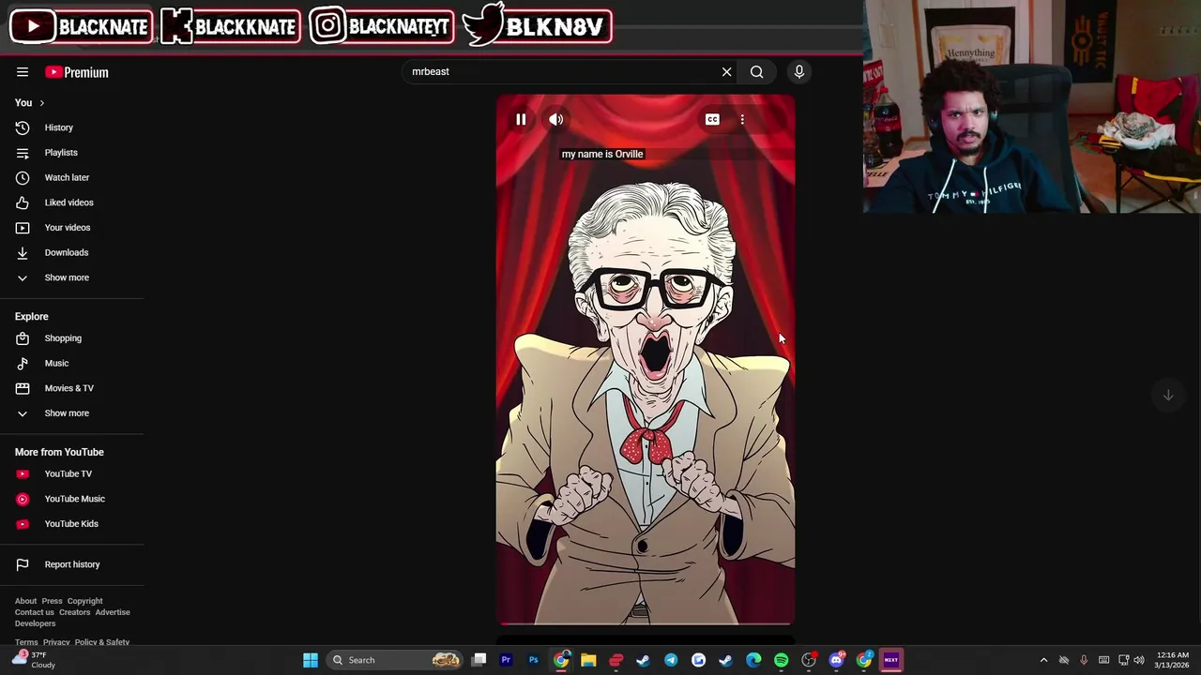
Task: Open the Short's three-dot more menu
Action: [742, 119]
